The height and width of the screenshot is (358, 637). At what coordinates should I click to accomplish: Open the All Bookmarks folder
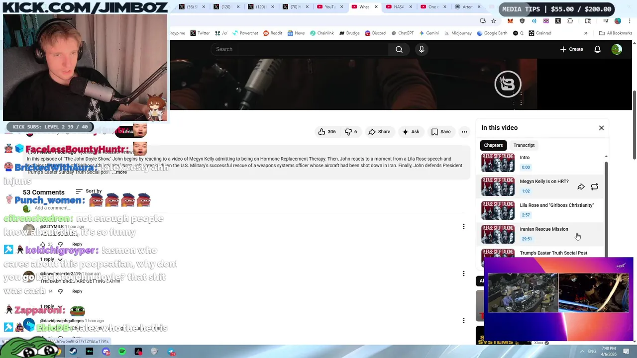(x=616, y=33)
